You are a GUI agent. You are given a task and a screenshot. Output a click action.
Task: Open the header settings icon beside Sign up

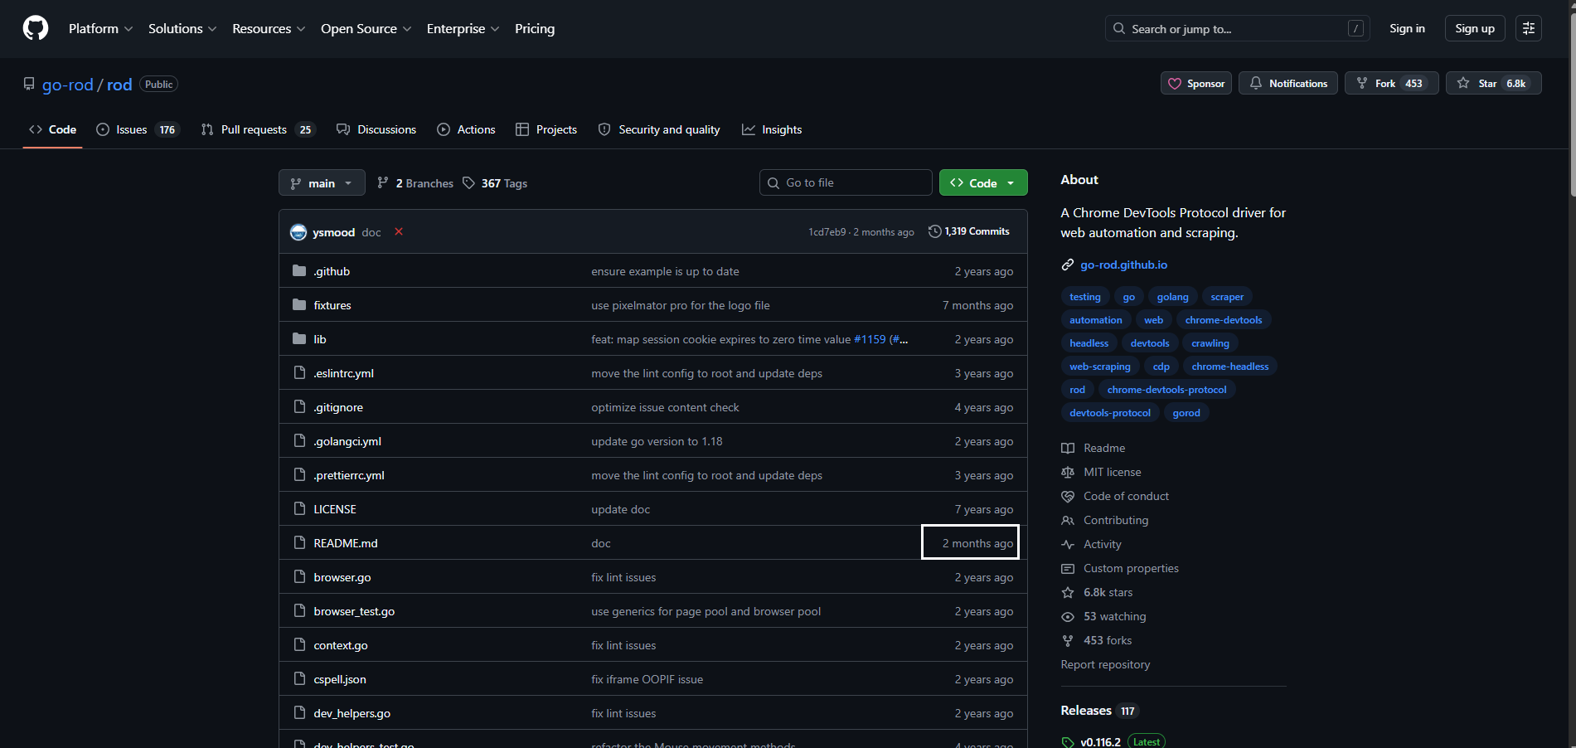1529,28
